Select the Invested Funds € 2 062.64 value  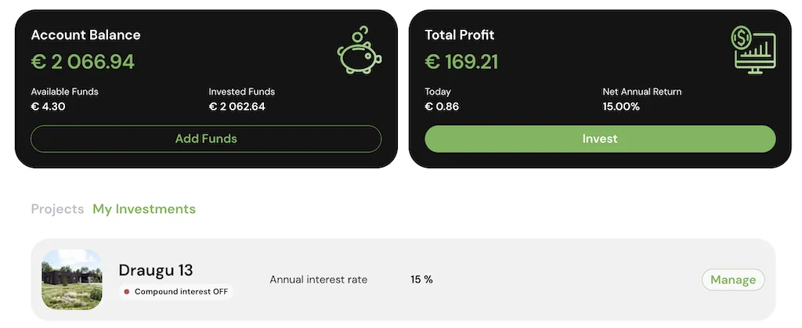point(237,106)
